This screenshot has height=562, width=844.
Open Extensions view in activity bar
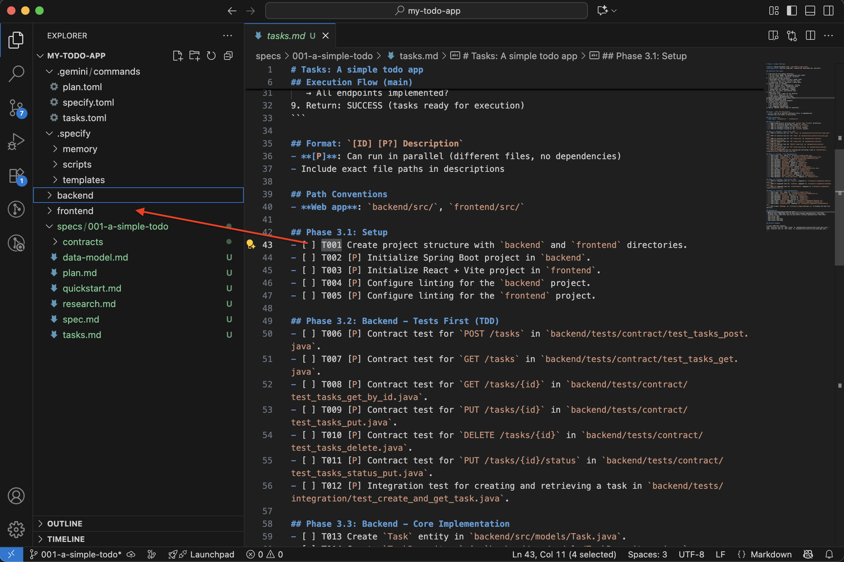(16, 176)
